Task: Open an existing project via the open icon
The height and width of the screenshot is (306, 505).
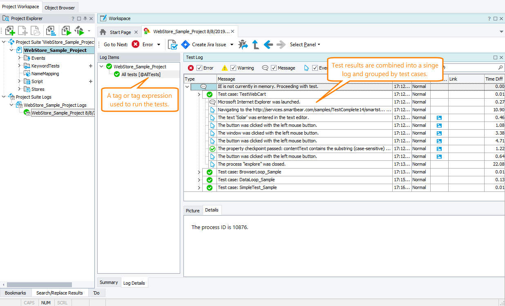Action: [x=36, y=31]
